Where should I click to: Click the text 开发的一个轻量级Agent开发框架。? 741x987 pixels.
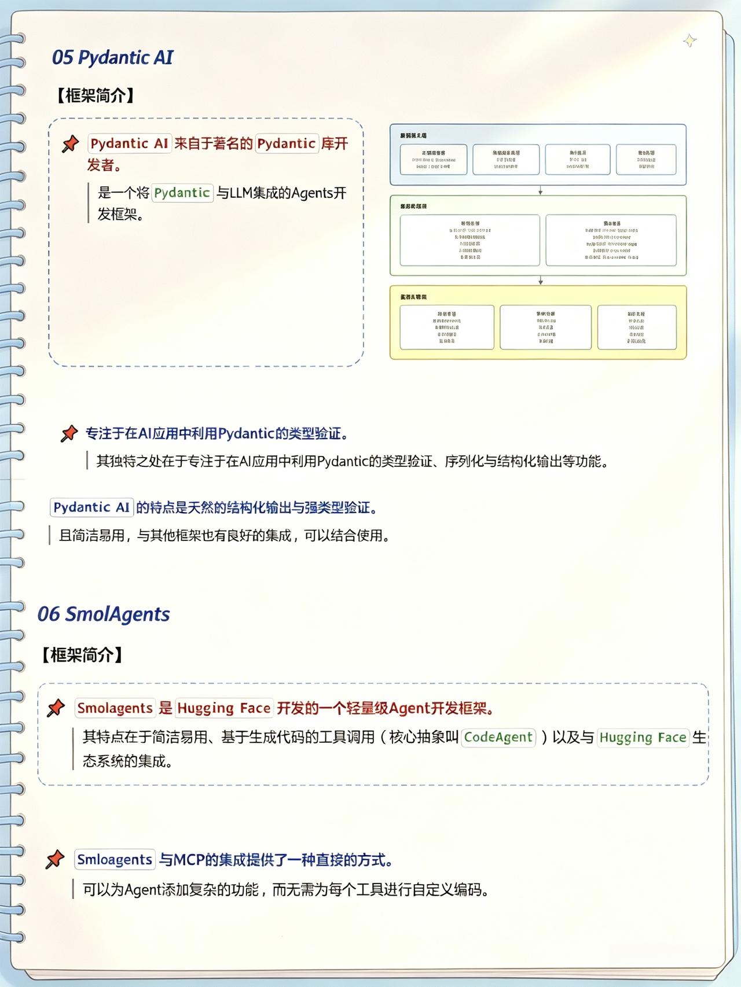click(x=386, y=708)
